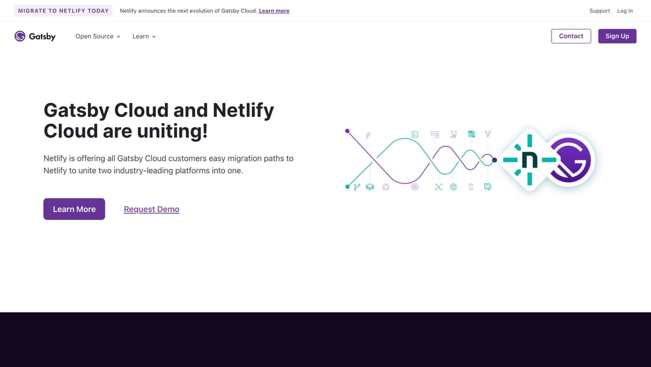Screen dimensions: 651x367
Task: Click the Contact button
Action: pos(571,36)
